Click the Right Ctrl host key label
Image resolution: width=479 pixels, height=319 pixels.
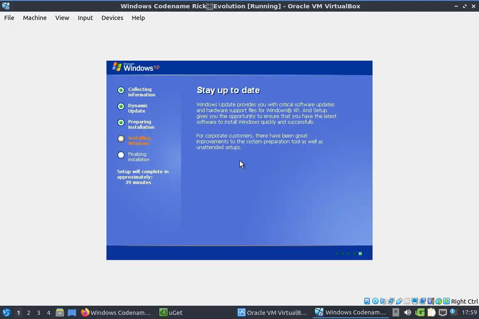pyautogui.click(x=464, y=302)
